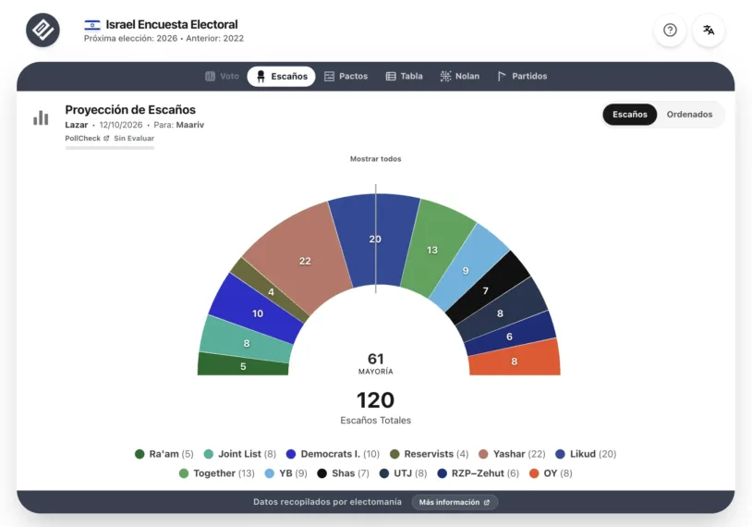This screenshot has width=752, height=527.
Task: Click the Likud blue legend dot
Action: click(x=560, y=454)
